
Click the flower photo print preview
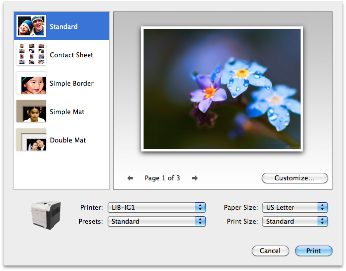click(222, 89)
